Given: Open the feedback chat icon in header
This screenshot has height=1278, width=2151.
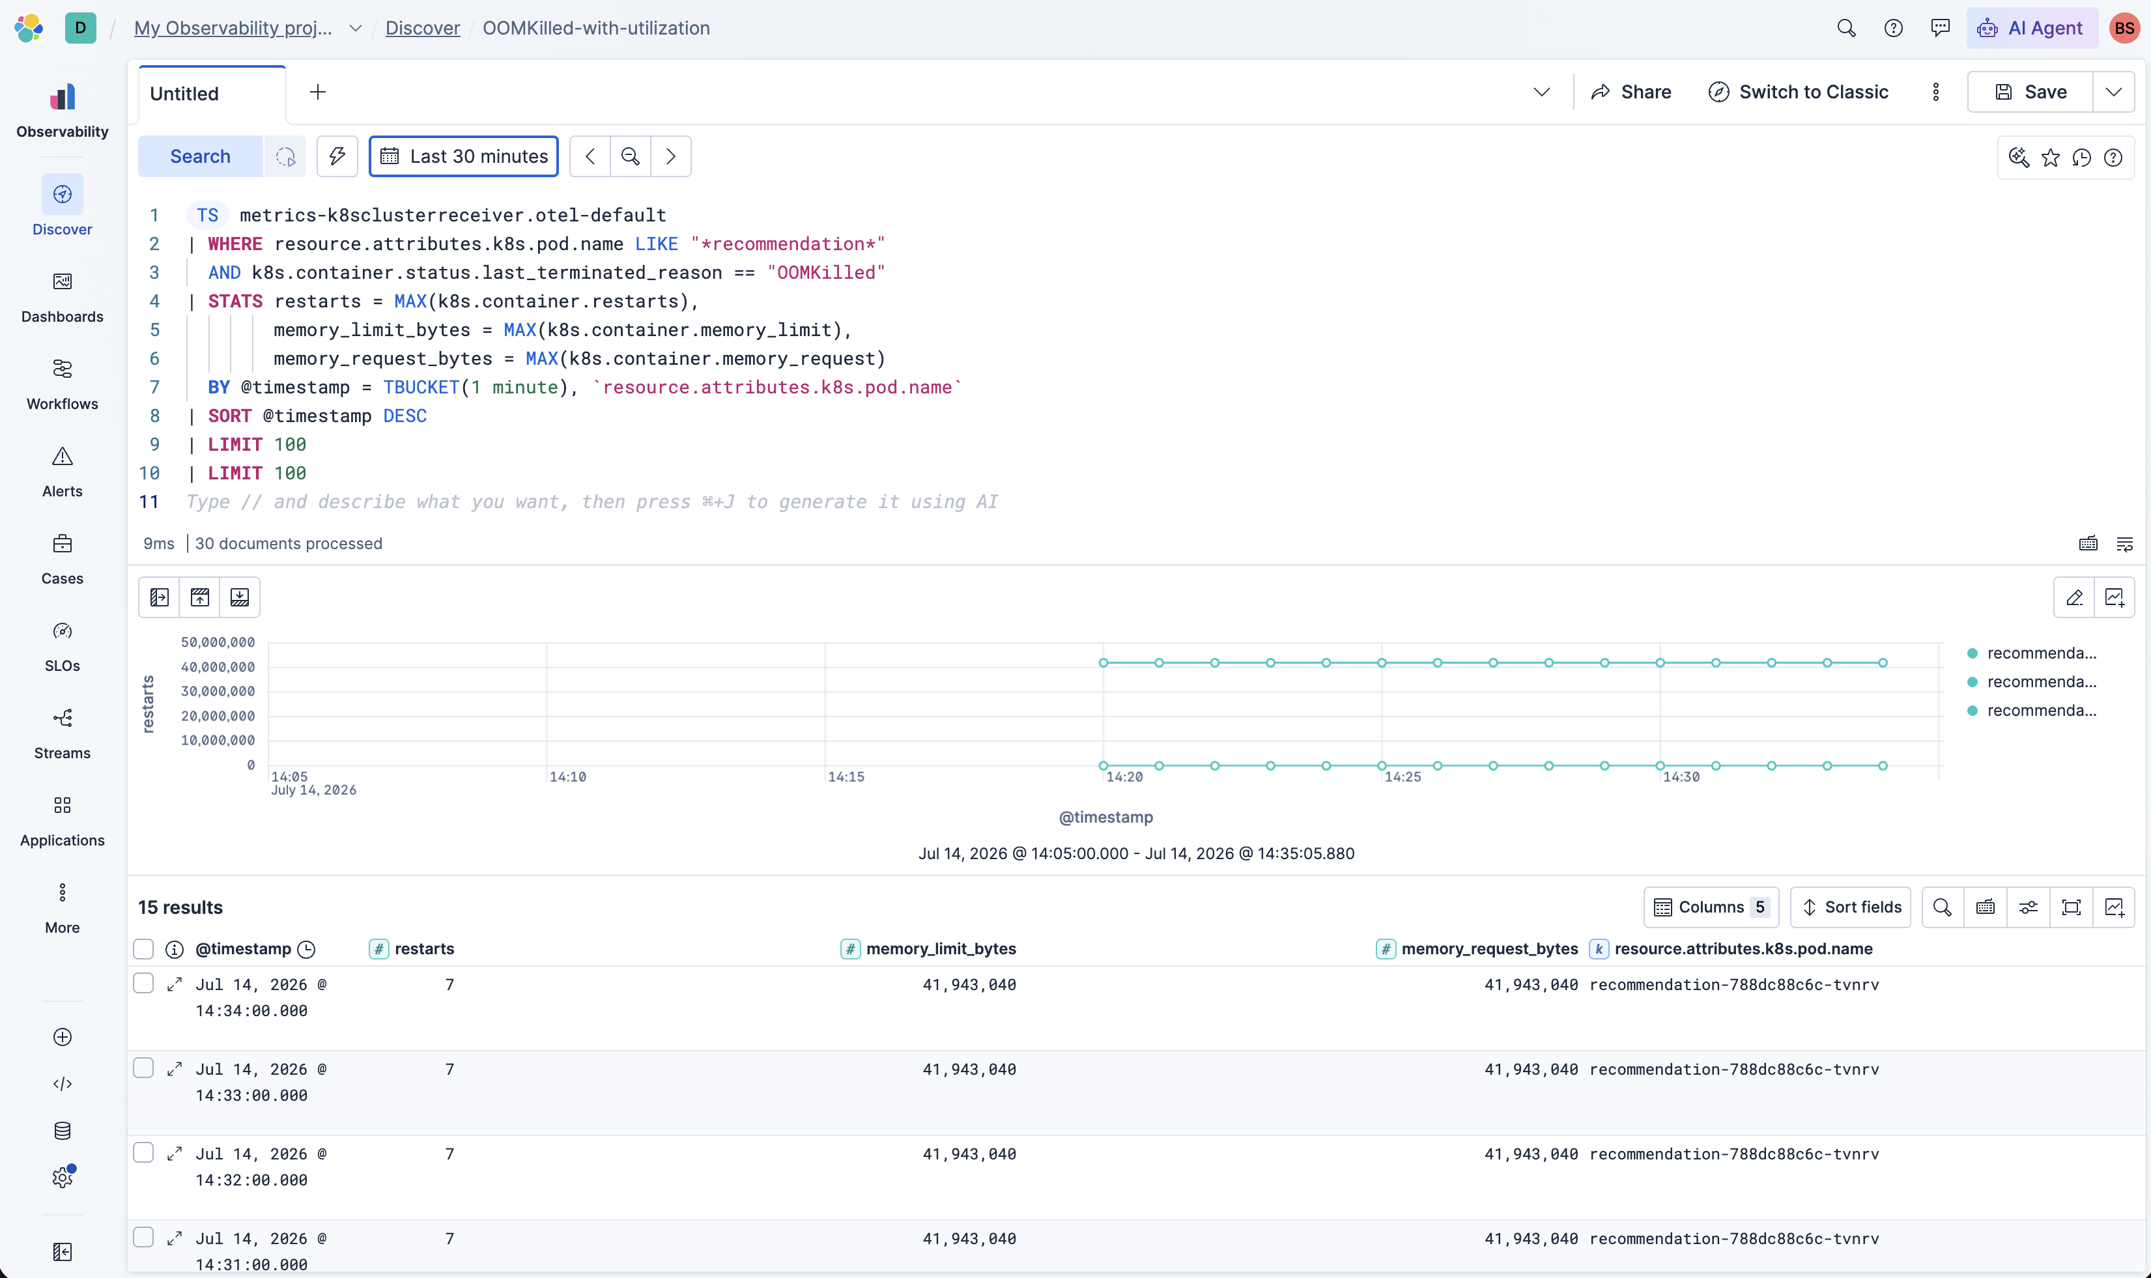Looking at the screenshot, I should click(x=1940, y=27).
